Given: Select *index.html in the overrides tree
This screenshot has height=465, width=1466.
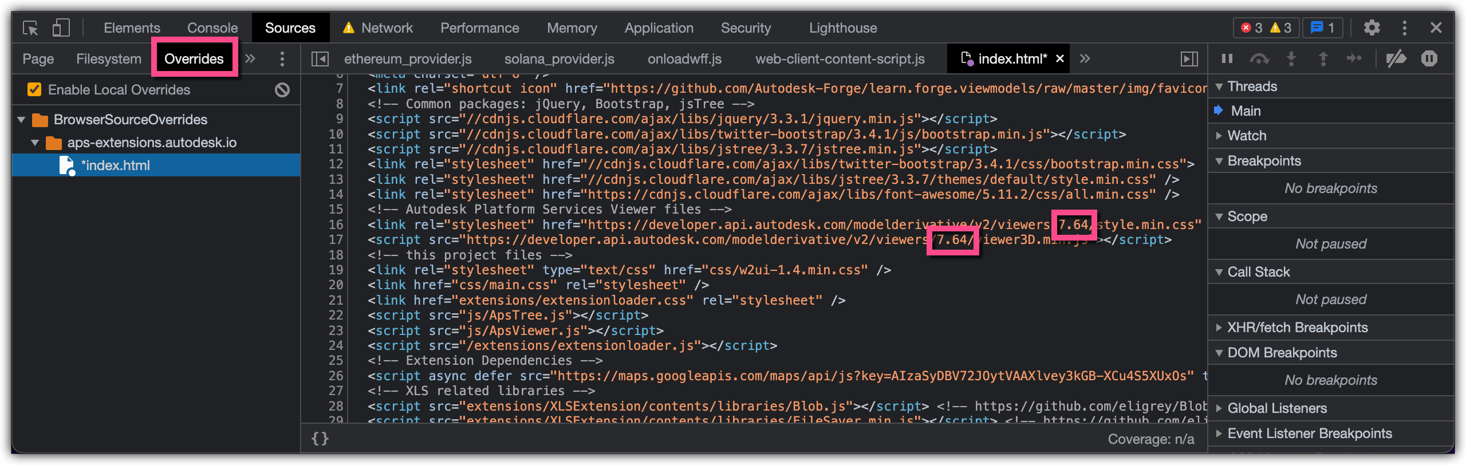Looking at the screenshot, I should (115, 165).
